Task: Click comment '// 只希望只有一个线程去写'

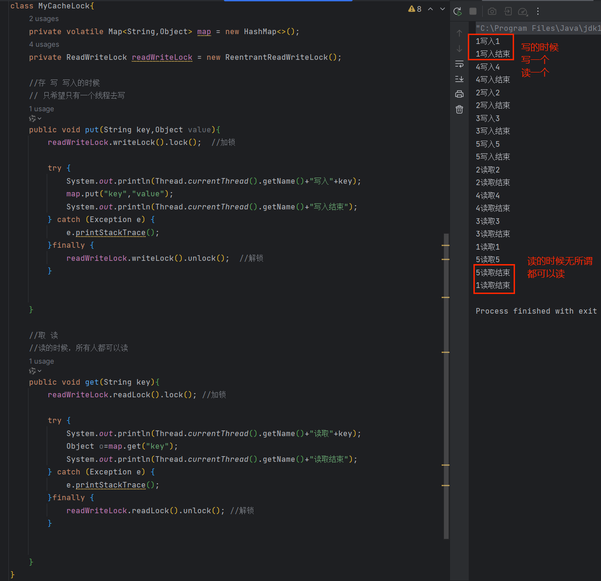Action: [77, 96]
